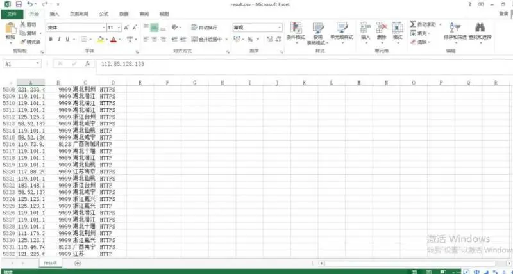Click the Delete cells (删除) icon
Viewport: 513px width, 274px height.
pos(382,28)
